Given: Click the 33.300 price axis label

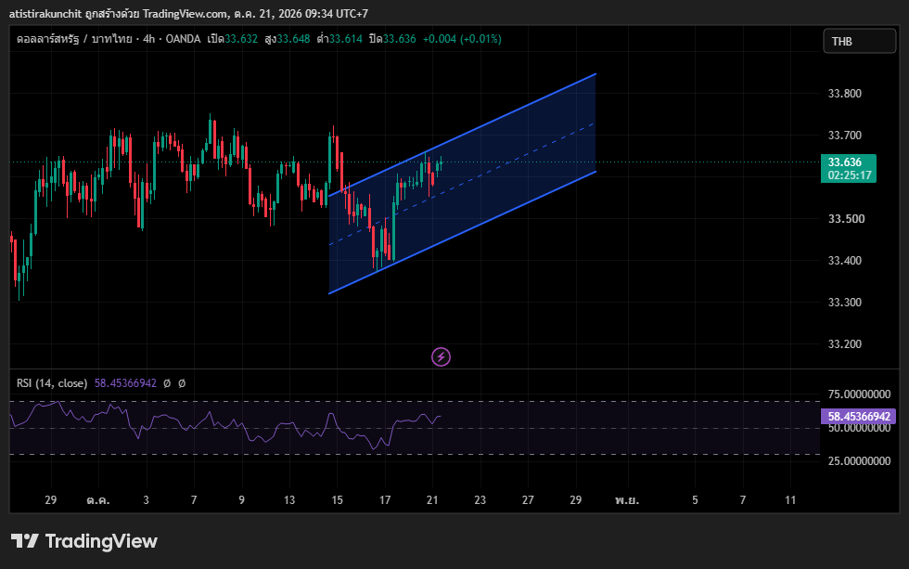Looking at the screenshot, I should (x=845, y=303).
